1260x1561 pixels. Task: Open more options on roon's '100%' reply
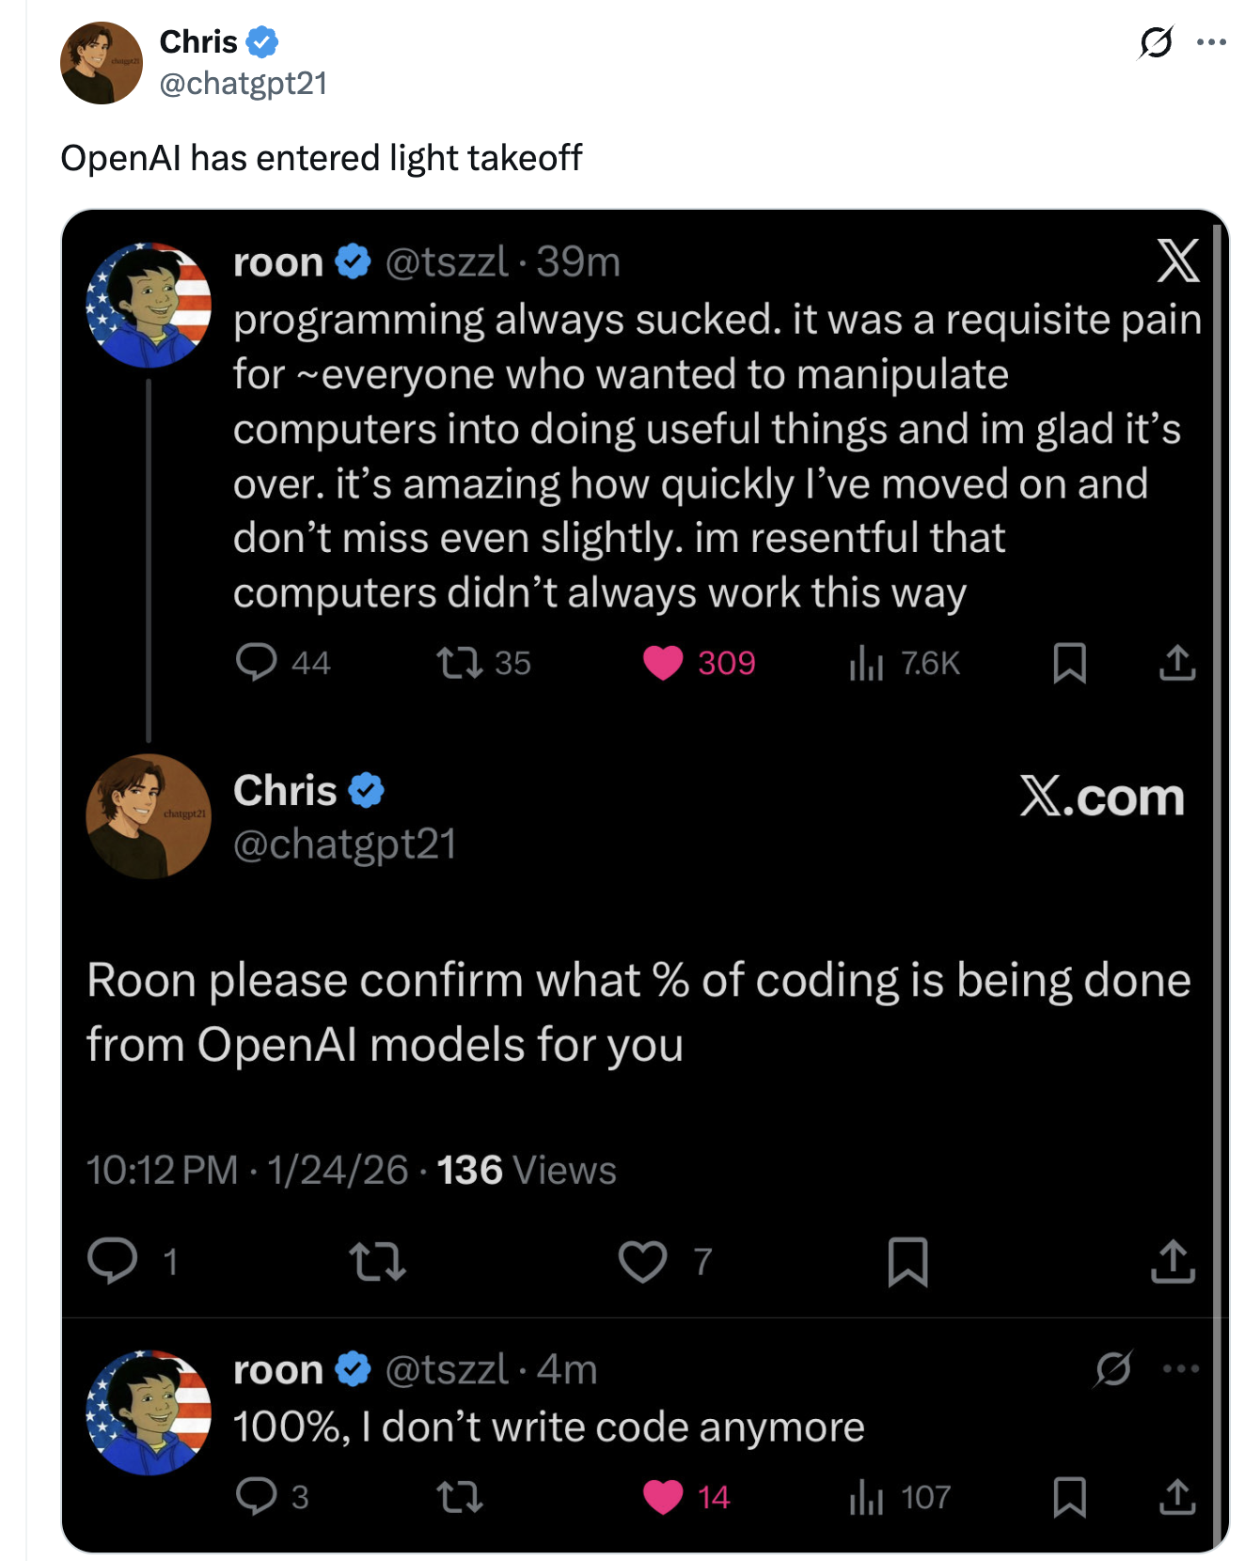pos(1181,1369)
